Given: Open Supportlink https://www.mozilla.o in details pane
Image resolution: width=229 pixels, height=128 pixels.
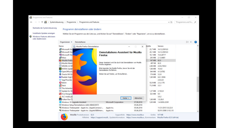Looking at the screenshot, I should [135, 115].
